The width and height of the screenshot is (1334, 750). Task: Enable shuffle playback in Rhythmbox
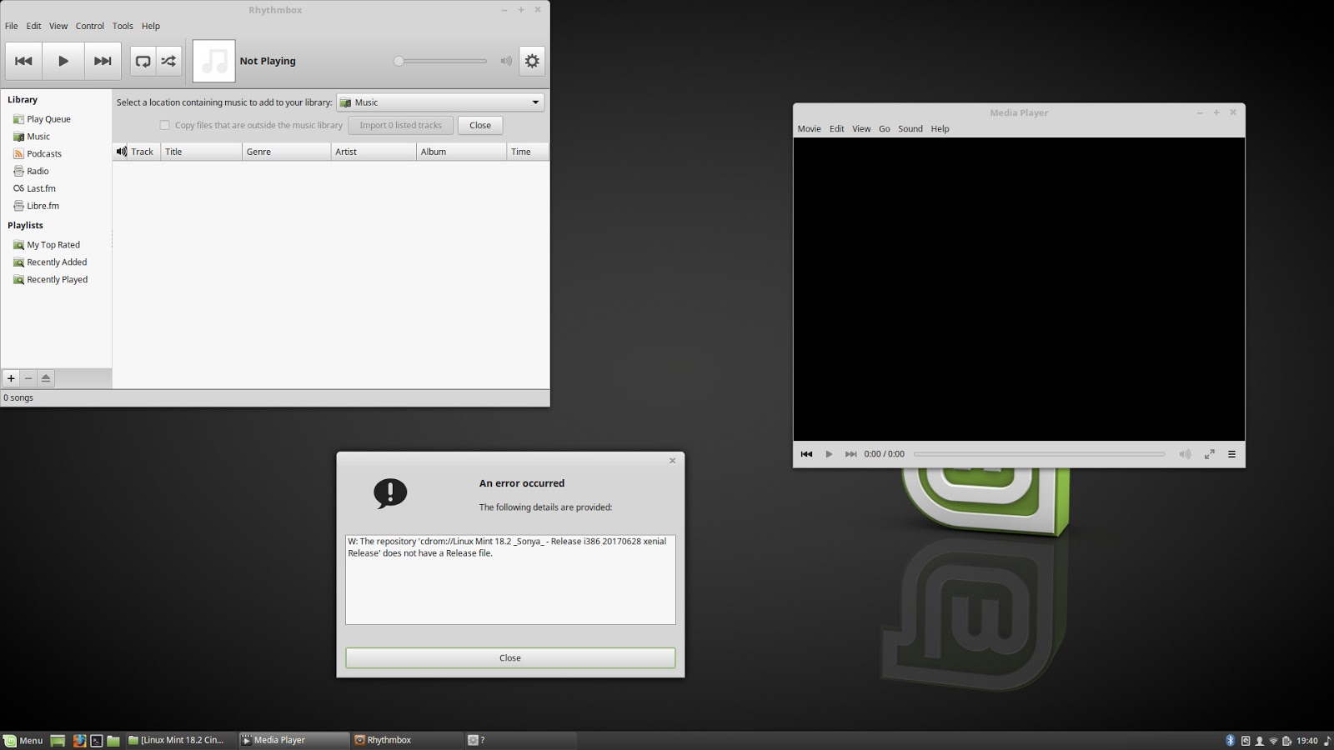click(x=169, y=60)
